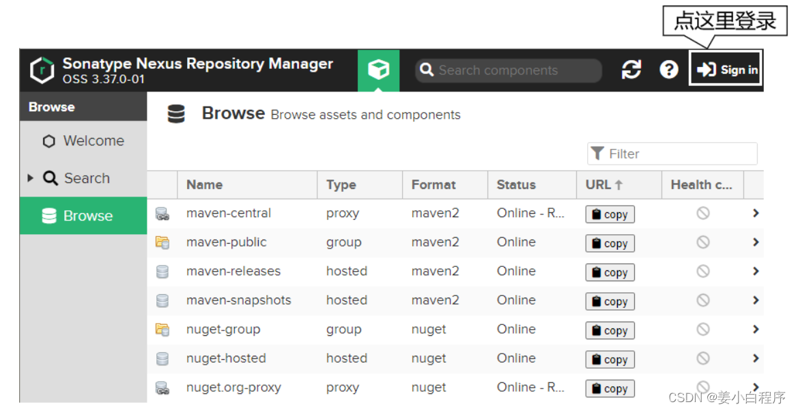Image resolution: width=796 pixels, height=411 pixels.
Task: Click the 'nuget' format of nuget-hosted
Action: (x=429, y=358)
